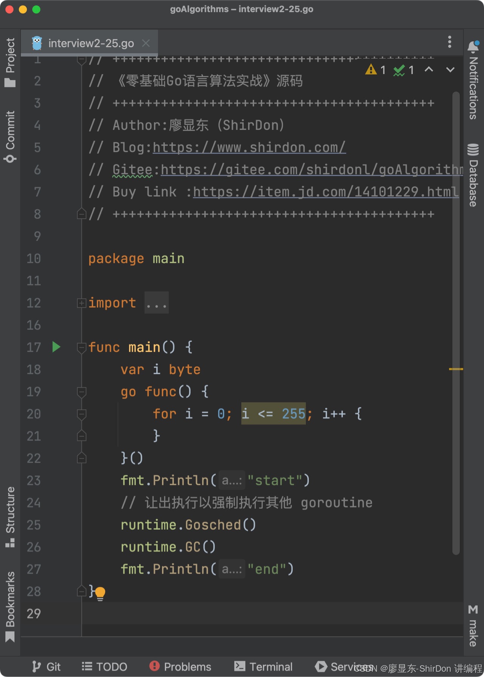Open the Git tool window
Image resolution: width=484 pixels, height=677 pixels.
pyautogui.click(x=46, y=666)
